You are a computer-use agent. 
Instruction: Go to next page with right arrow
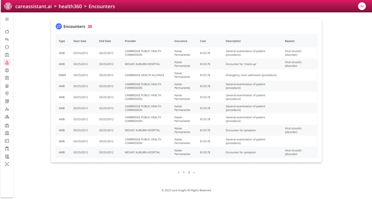[x=194, y=172]
